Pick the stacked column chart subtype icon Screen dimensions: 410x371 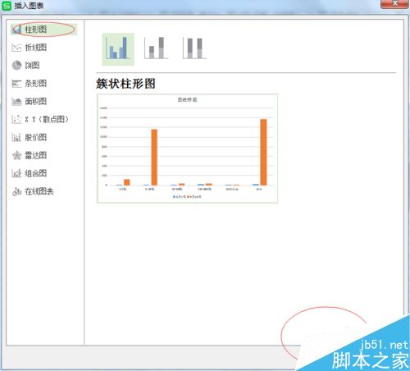[x=156, y=48]
